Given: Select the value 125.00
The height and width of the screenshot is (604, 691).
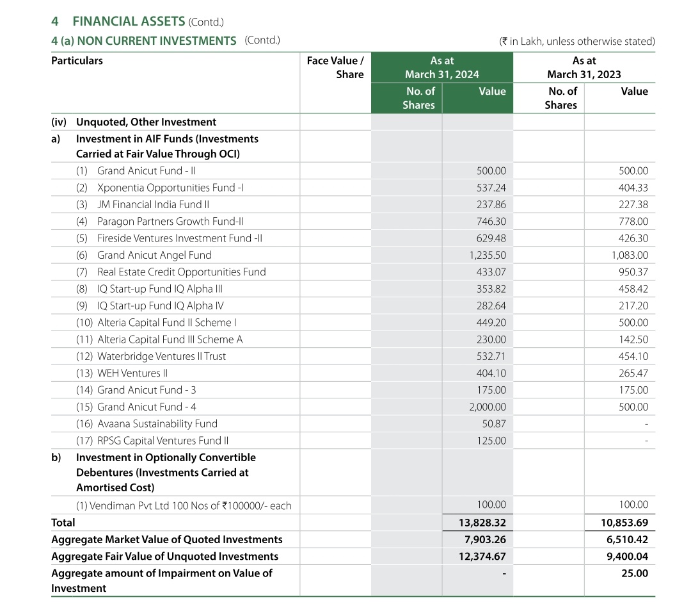Looking at the screenshot, I should (x=491, y=440).
